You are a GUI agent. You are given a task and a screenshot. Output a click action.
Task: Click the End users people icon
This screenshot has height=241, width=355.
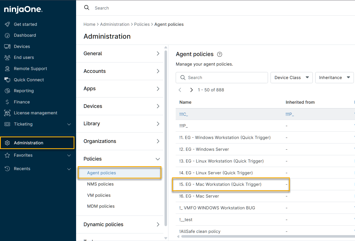(x=8, y=57)
